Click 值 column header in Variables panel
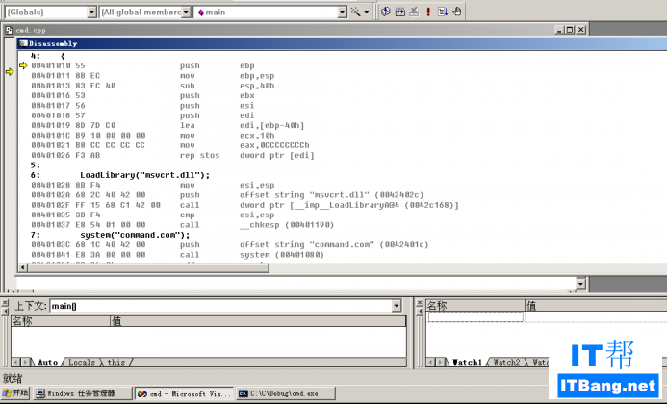This screenshot has width=667, height=404. pos(258,321)
